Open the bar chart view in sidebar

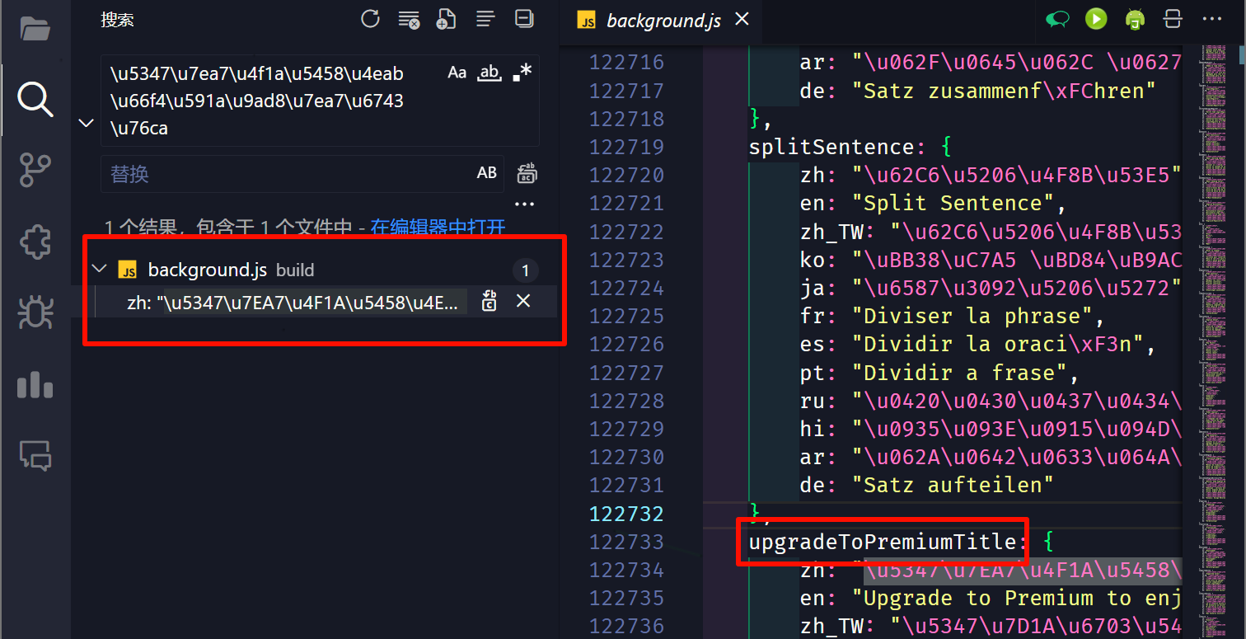pos(35,384)
